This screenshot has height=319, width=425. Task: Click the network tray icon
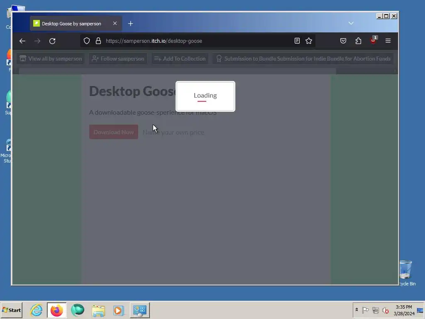pos(375,310)
